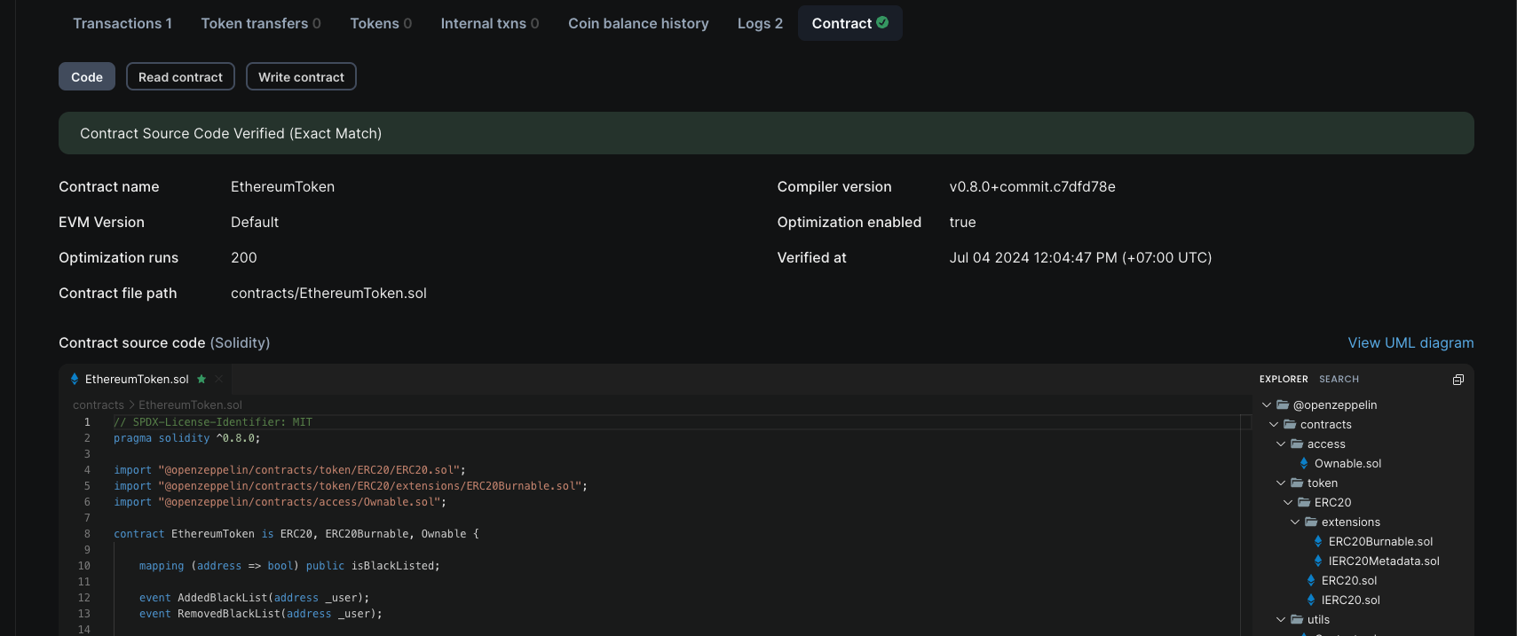Click the Ownable.sol Ethereum file icon

(1304, 463)
